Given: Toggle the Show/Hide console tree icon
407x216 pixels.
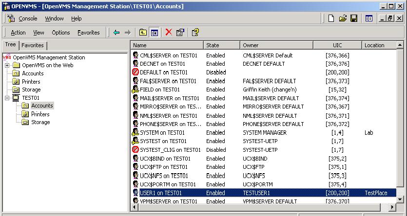Looking at the screenshot, I should click(155, 33).
